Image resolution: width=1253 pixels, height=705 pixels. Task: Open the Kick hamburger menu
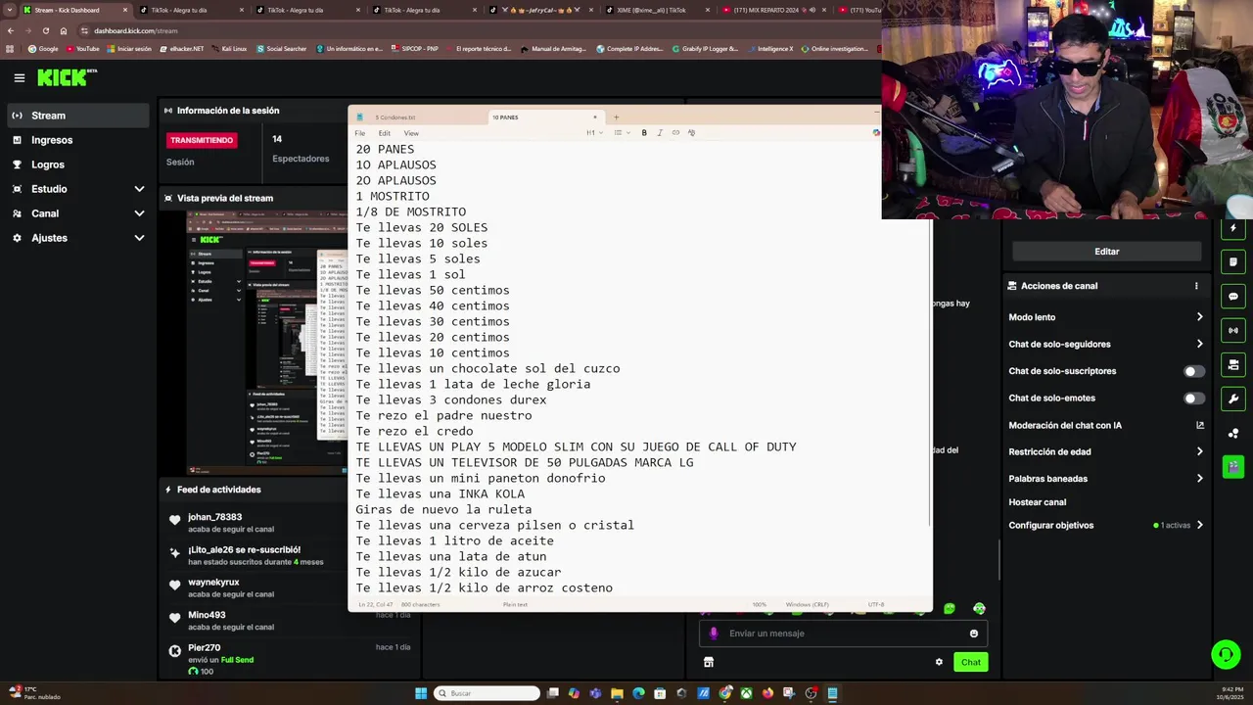click(x=19, y=77)
